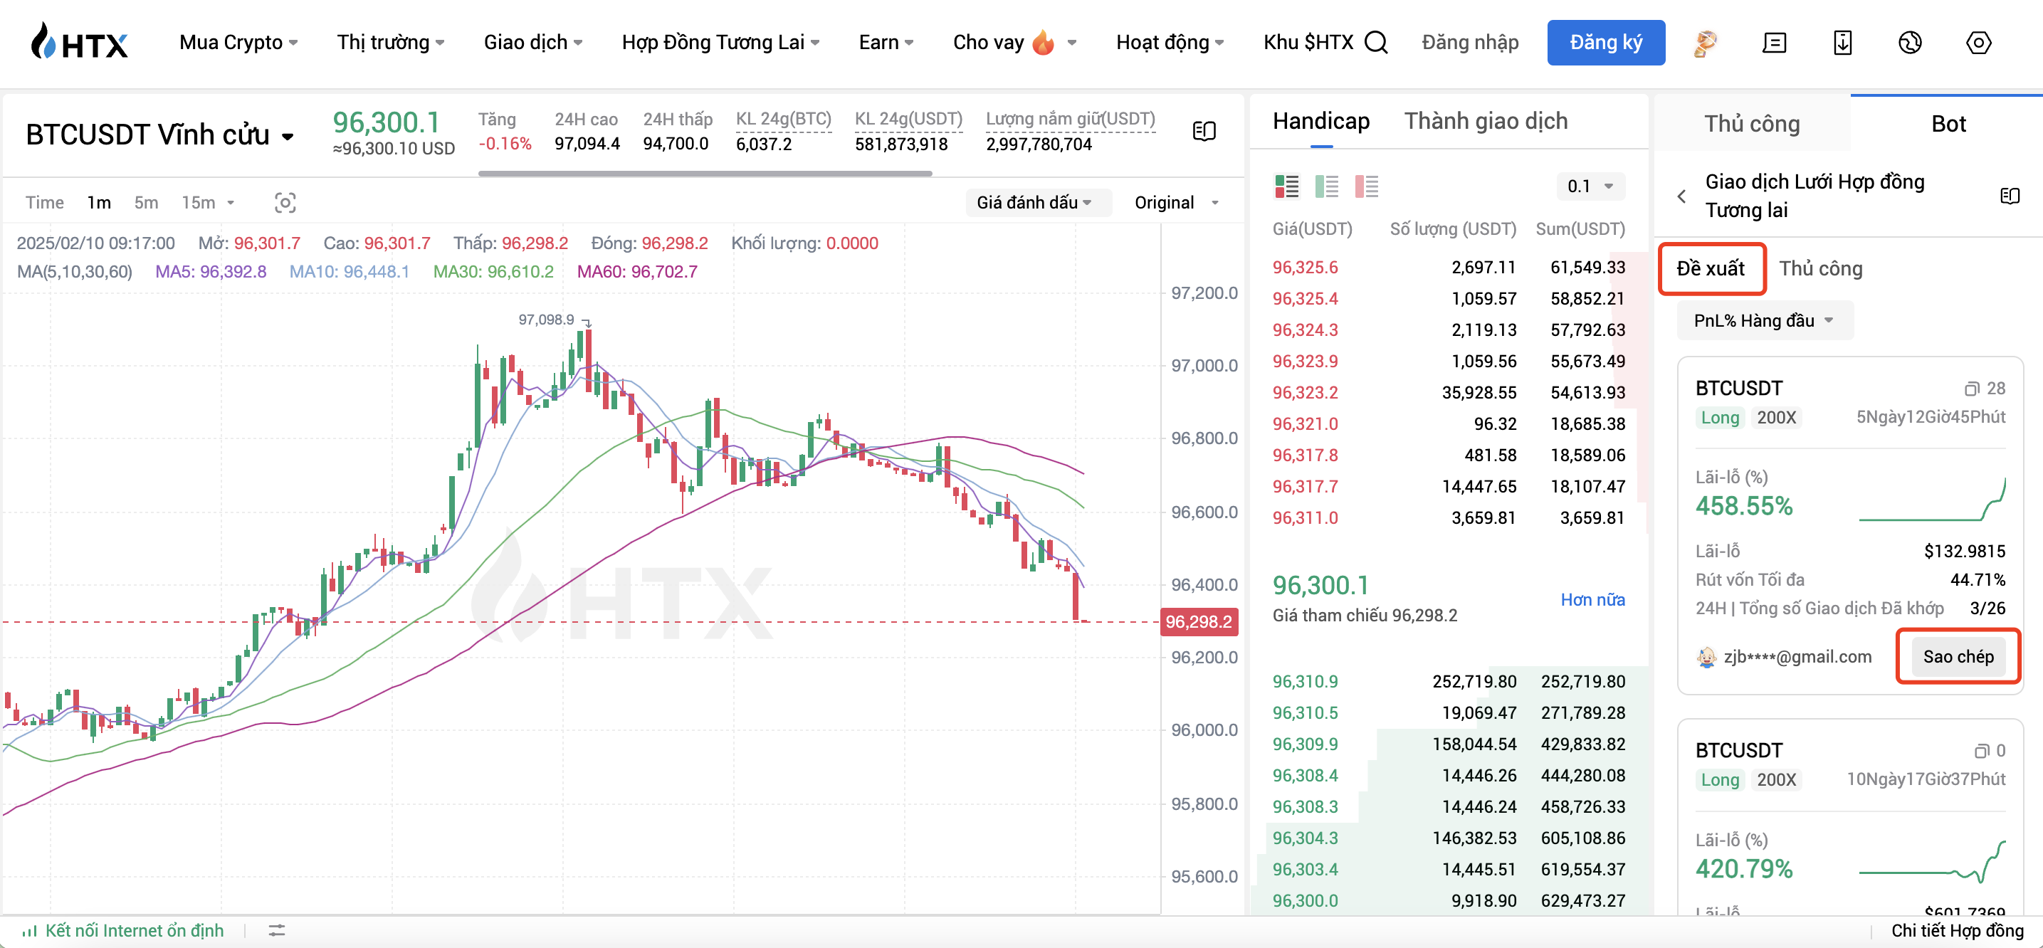Switch to top Thủ công trading tab

point(1752,124)
